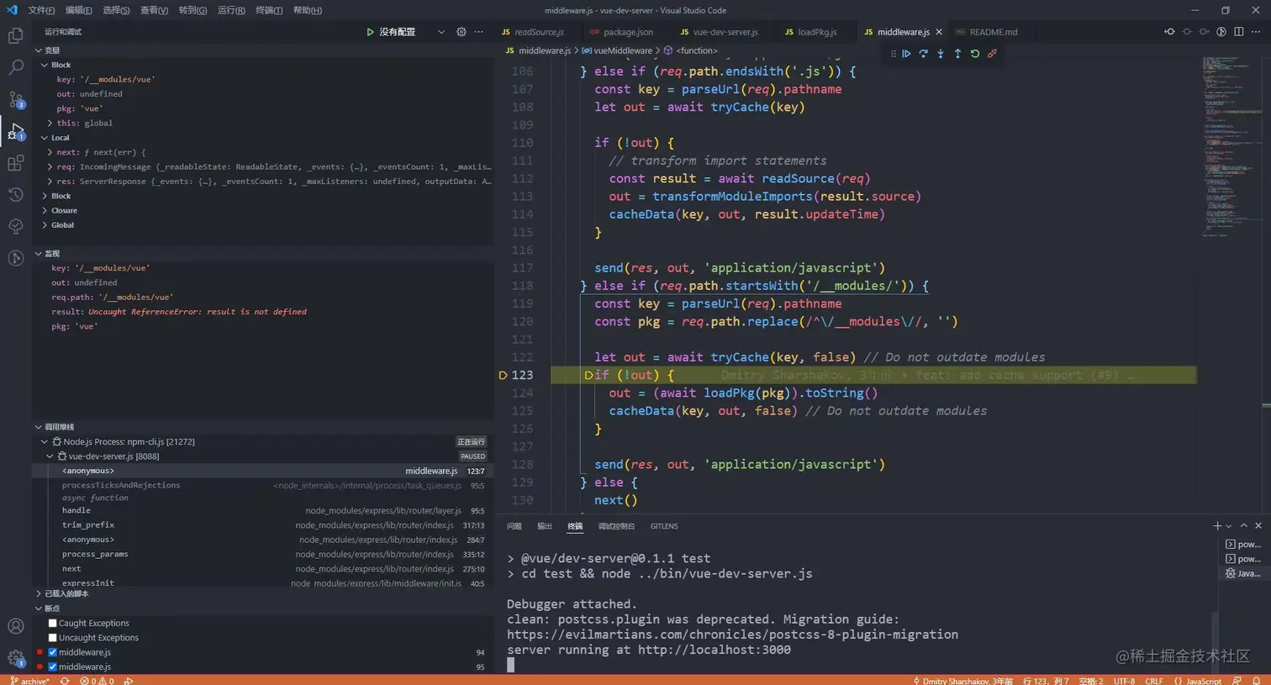
Task: Open editor more actions ellipsis at top right
Action: point(1256,32)
